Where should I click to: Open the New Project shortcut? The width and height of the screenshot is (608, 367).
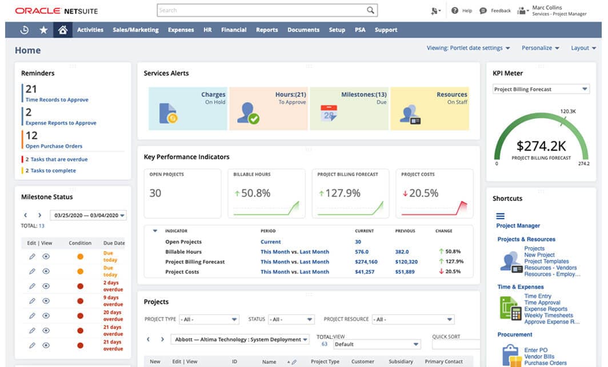(539, 255)
